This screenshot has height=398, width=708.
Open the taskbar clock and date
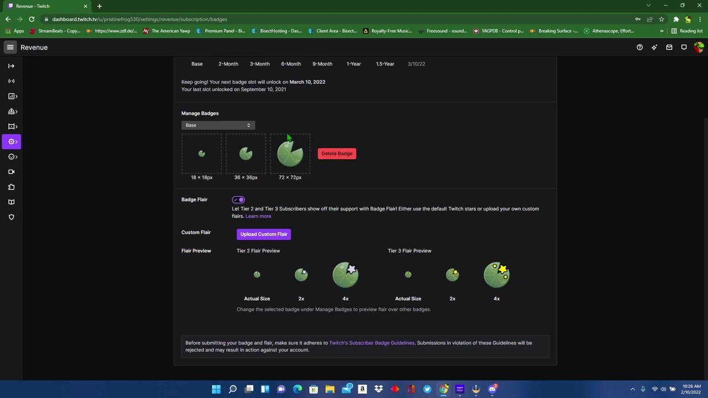(x=691, y=389)
